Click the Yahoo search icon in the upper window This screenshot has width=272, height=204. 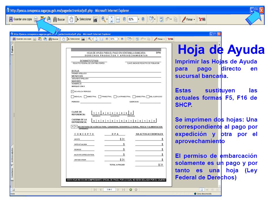(x=202, y=20)
